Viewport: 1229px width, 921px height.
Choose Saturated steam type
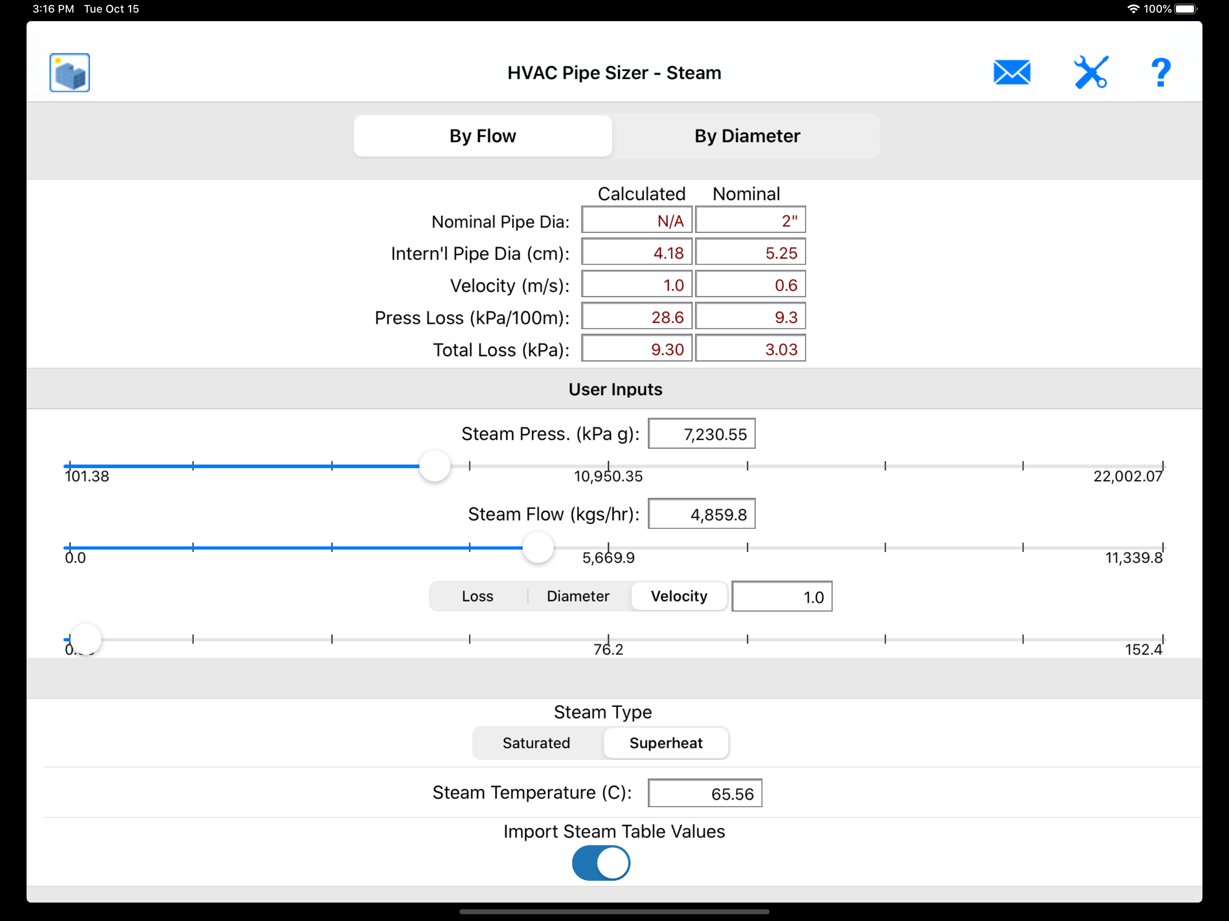(537, 742)
